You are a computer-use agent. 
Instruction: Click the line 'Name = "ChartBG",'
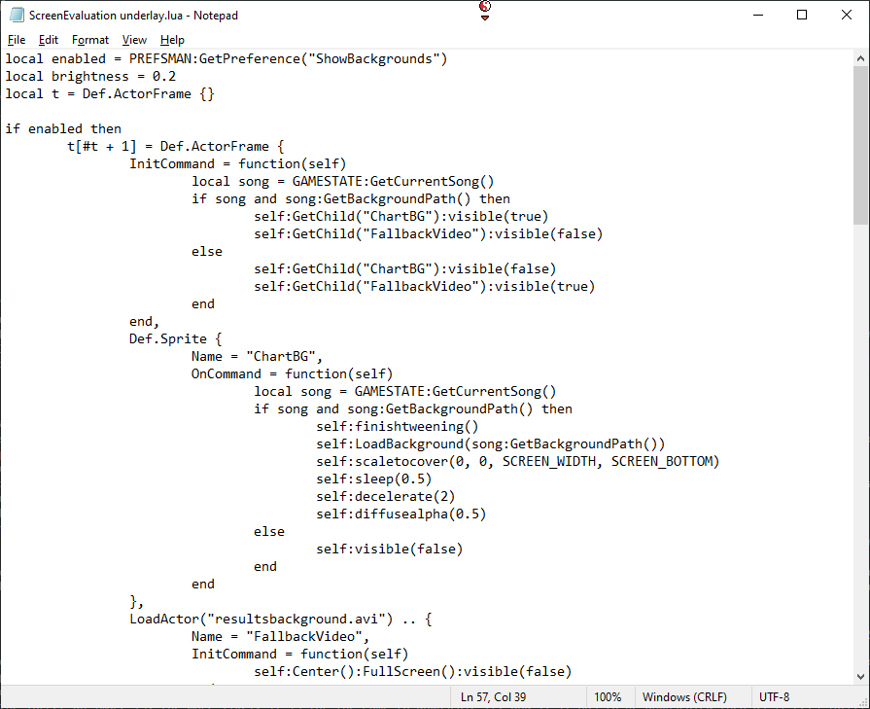[257, 356]
